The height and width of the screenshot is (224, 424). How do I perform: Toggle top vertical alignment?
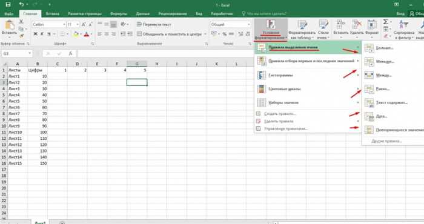(100, 24)
